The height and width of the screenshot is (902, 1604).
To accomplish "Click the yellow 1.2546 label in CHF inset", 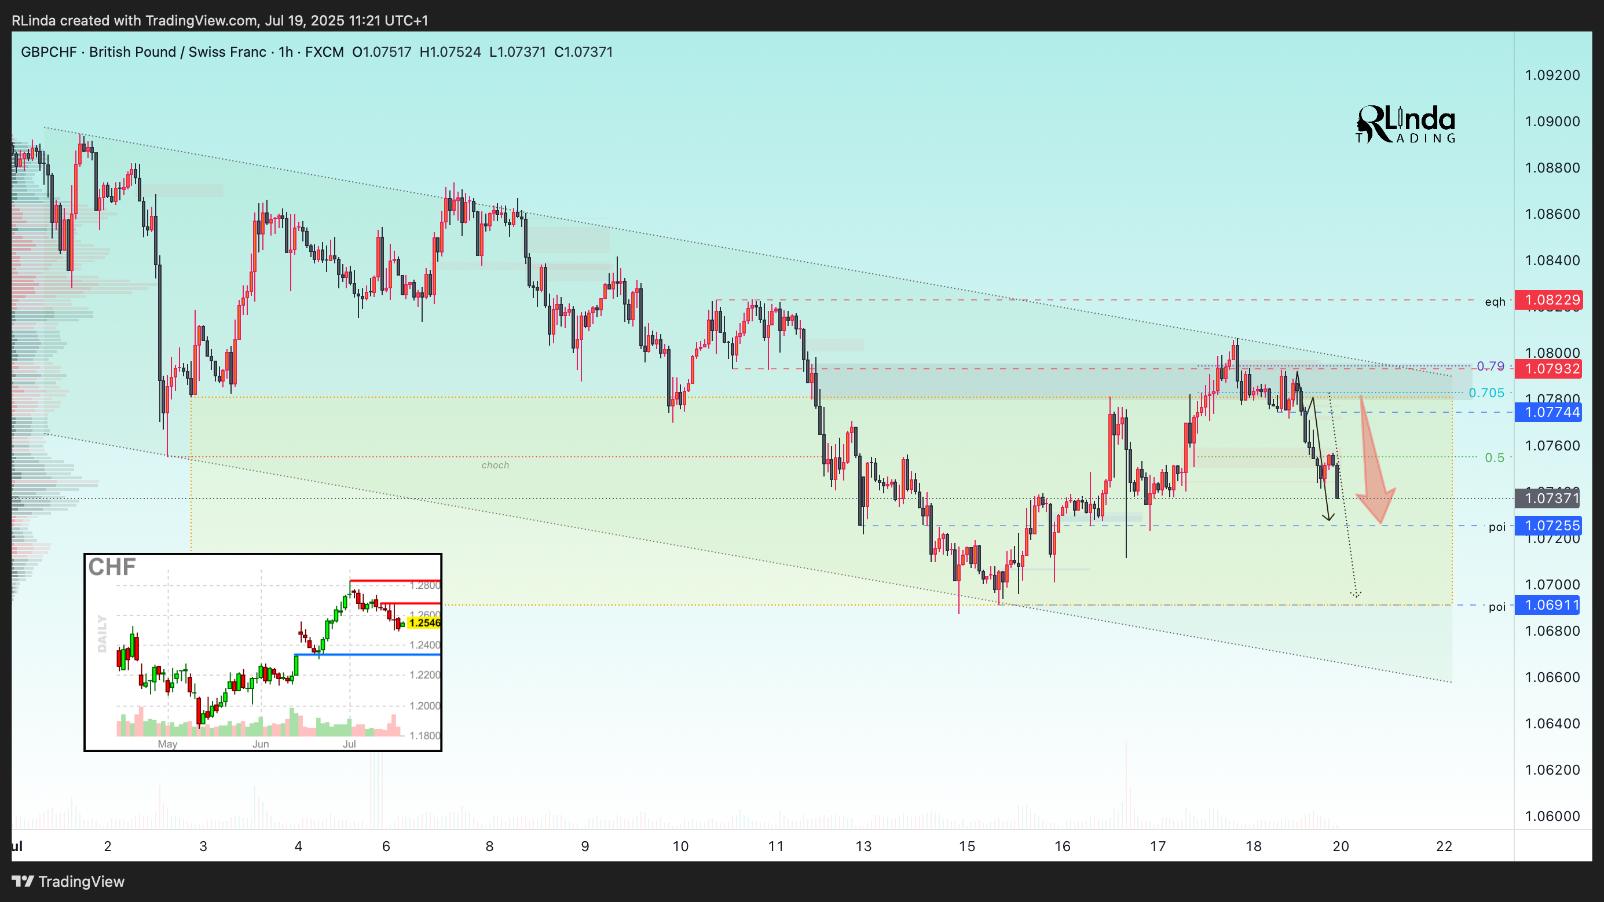I will [424, 622].
